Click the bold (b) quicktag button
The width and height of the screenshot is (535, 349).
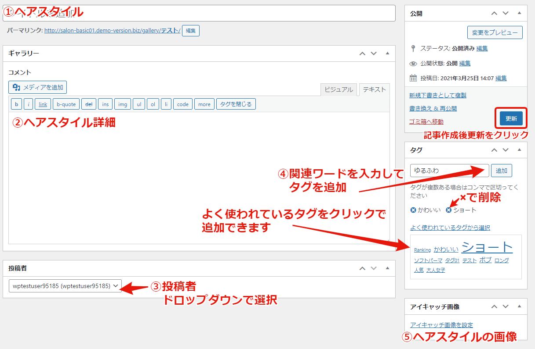click(x=16, y=104)
